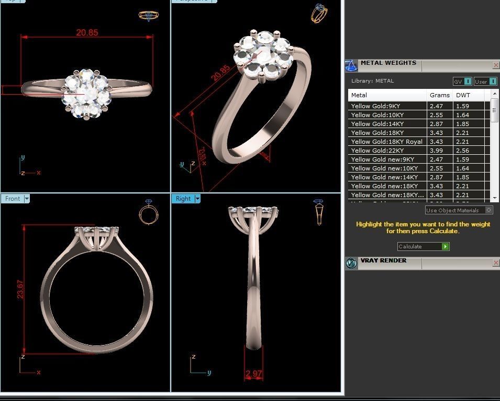500x401 pixels.
Task: Click the Library: METAL label
Action: 372,81
